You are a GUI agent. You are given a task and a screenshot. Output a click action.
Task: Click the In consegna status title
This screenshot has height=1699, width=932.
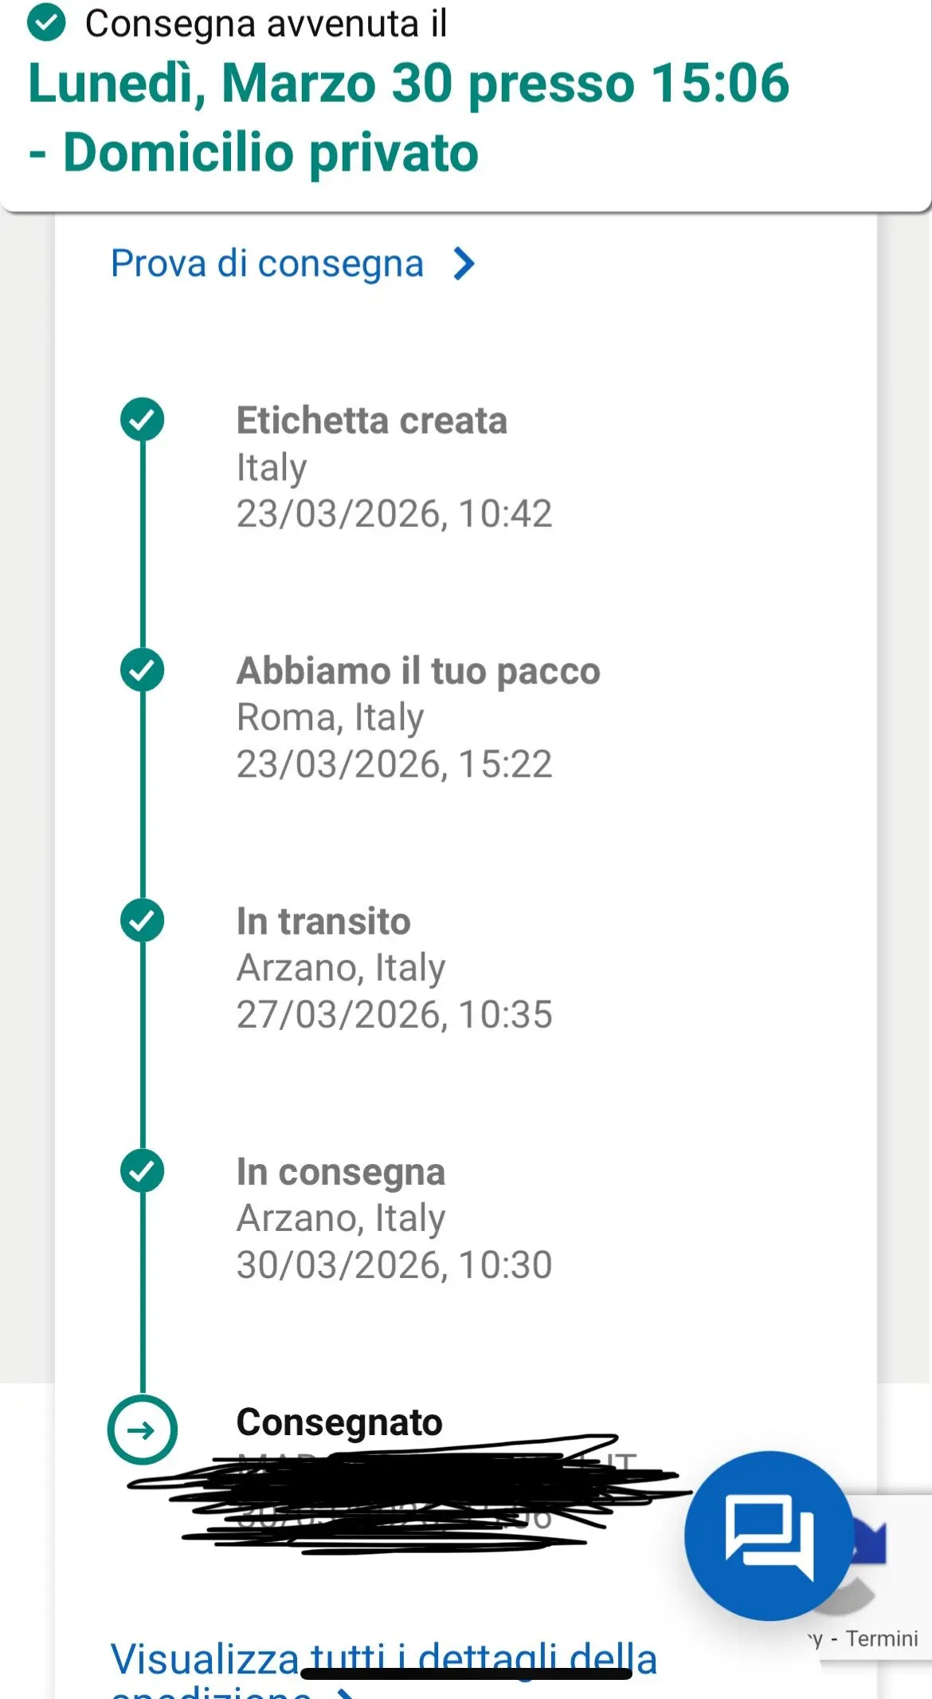[340, 1171]
